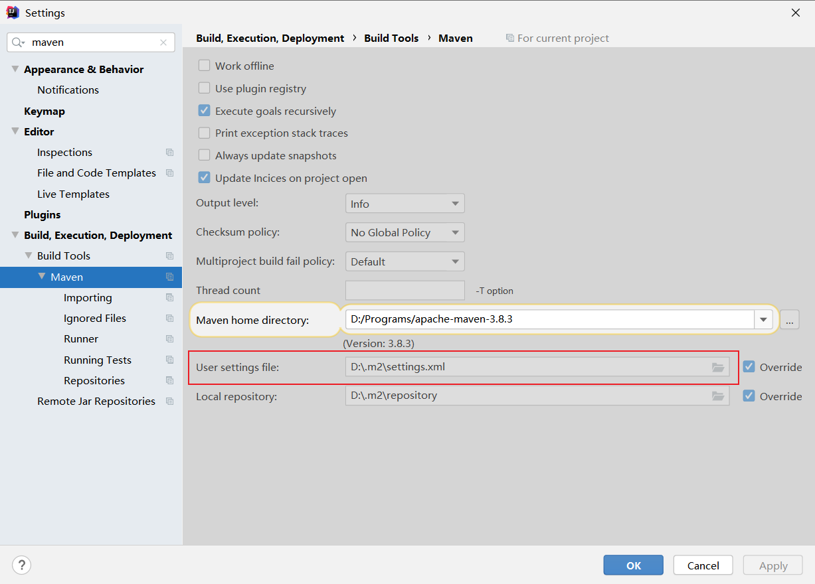The width and height of the screenshot is (815, 584).
Task: Enable Always update snapshots
Action: pos(205,155)
